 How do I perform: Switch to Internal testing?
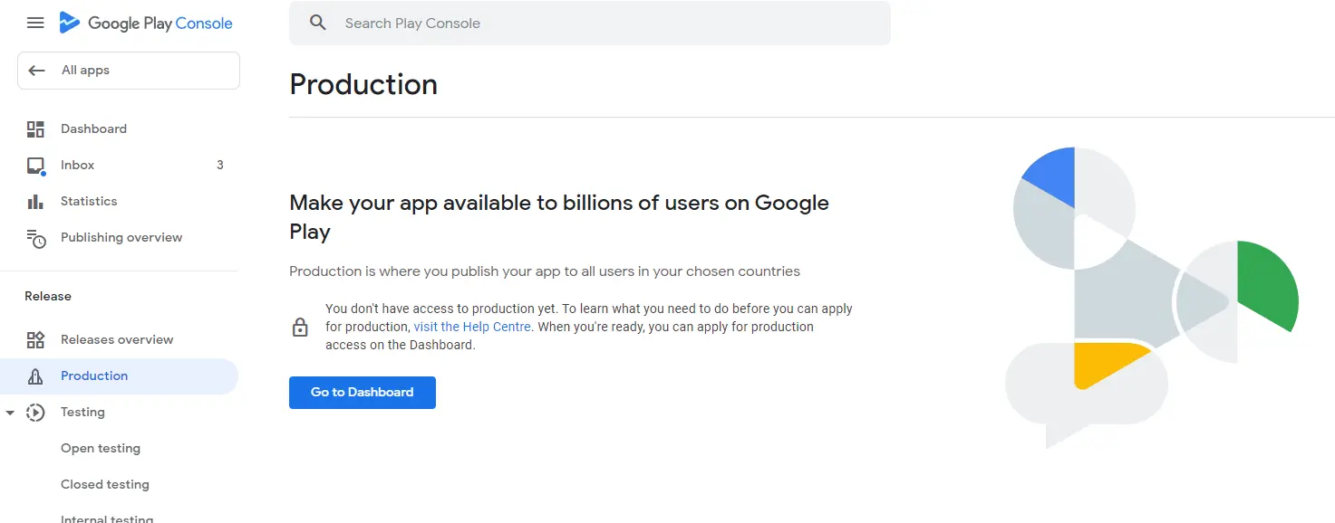pyautogui.click(x=106, y=518)
